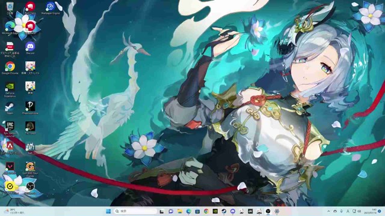Open Norton yellow checkmark shortcut

(x=10, y=188)
